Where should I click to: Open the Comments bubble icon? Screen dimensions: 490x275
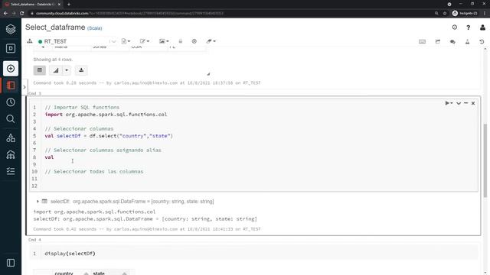point(452,41)
